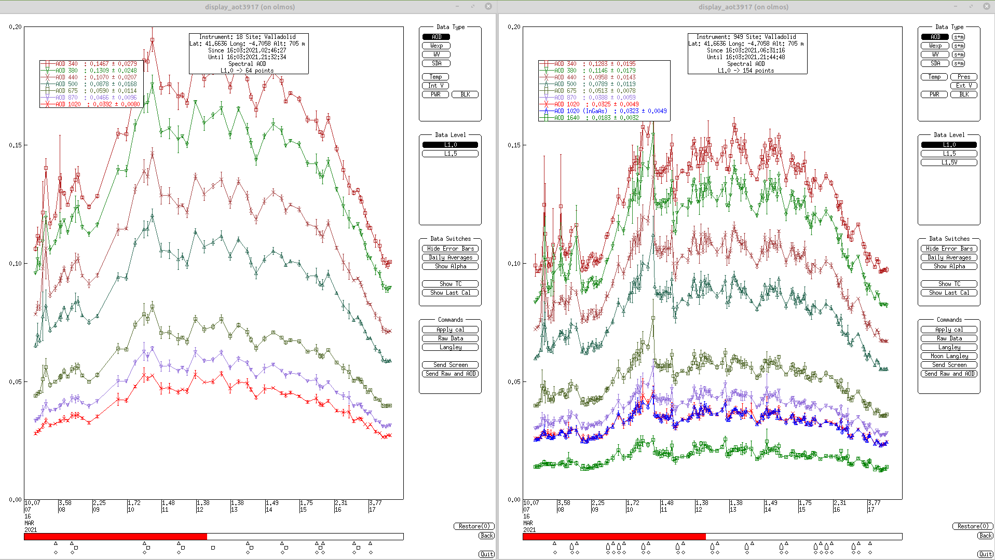Click Apply cal in right window

coord(949,330)
